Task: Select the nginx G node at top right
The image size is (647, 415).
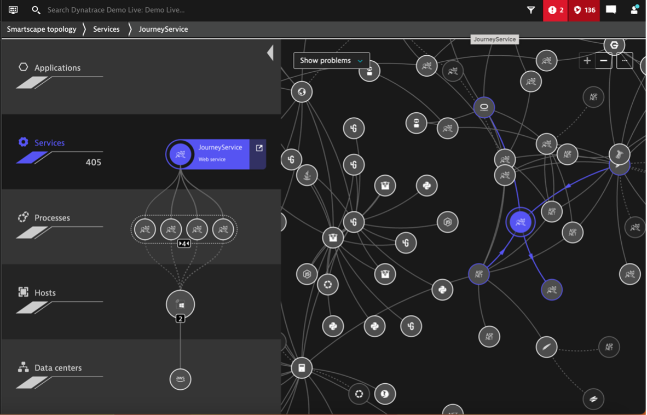Action: (614, 45)
